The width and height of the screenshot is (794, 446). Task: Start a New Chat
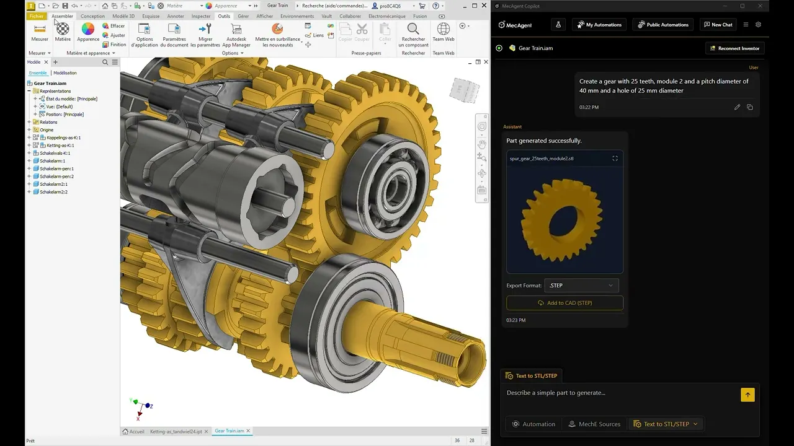click(718, 25)
